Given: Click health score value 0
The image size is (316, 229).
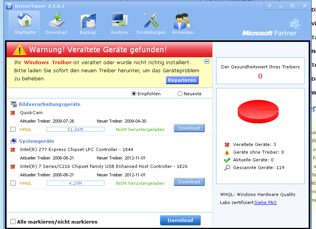Looking at the screenshot, I should 260,76.
